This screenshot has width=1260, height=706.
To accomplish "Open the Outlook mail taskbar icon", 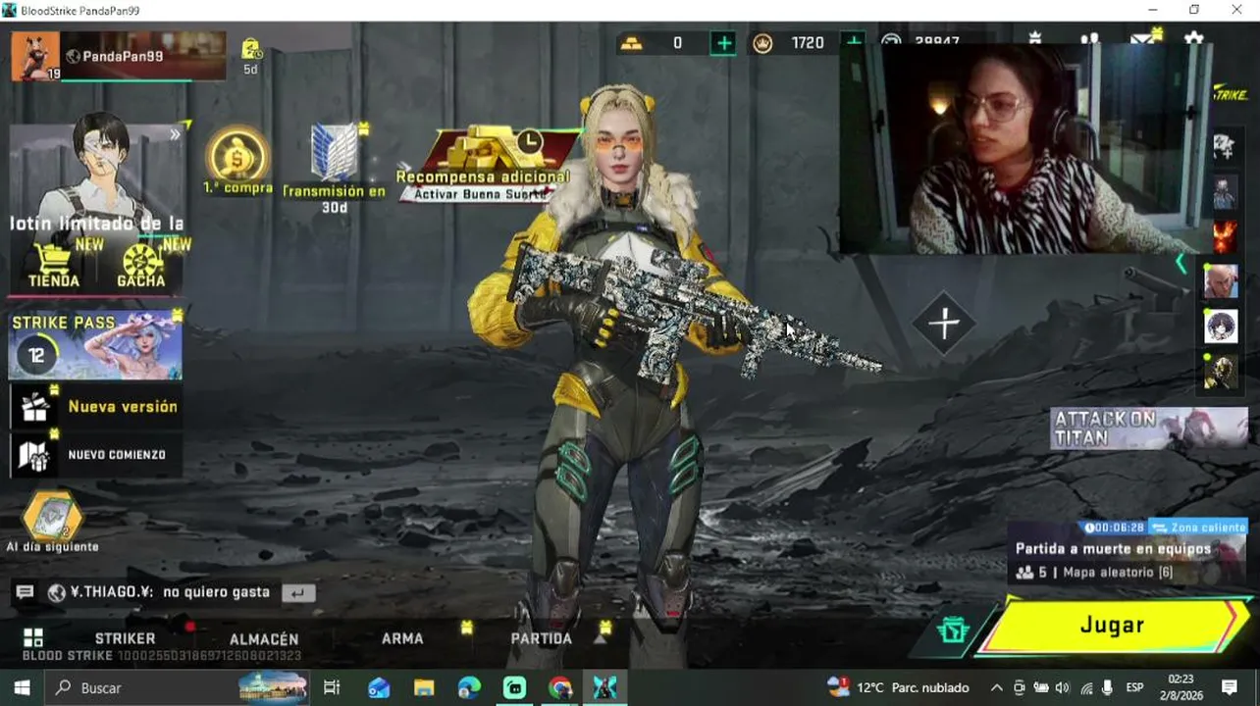I will tap(379, 687).
